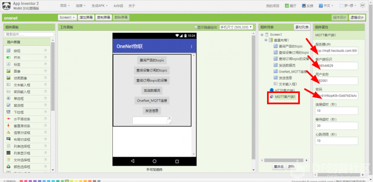Open the 连接 menu

(81, 5)
